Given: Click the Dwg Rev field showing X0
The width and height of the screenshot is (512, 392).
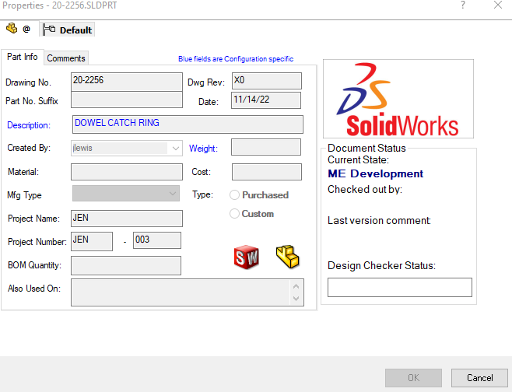Looking at the screenshot, I should point(267,81).
